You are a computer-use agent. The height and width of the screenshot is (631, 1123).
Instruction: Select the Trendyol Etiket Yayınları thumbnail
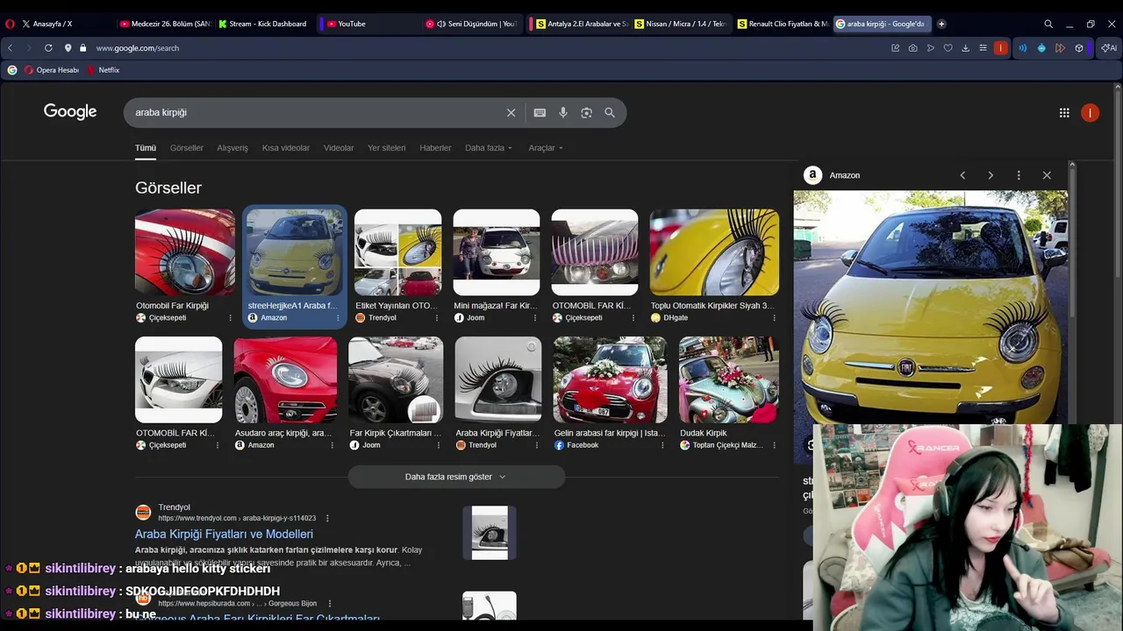pyautogui.click(x=397, y=252)
